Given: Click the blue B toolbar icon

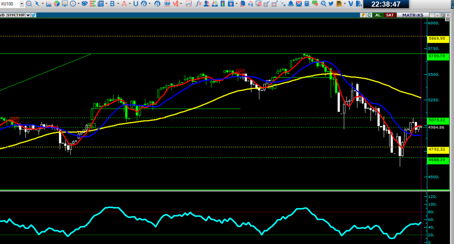Looking at the screenshot, I should pyautogui.click(x=112, y=4).
